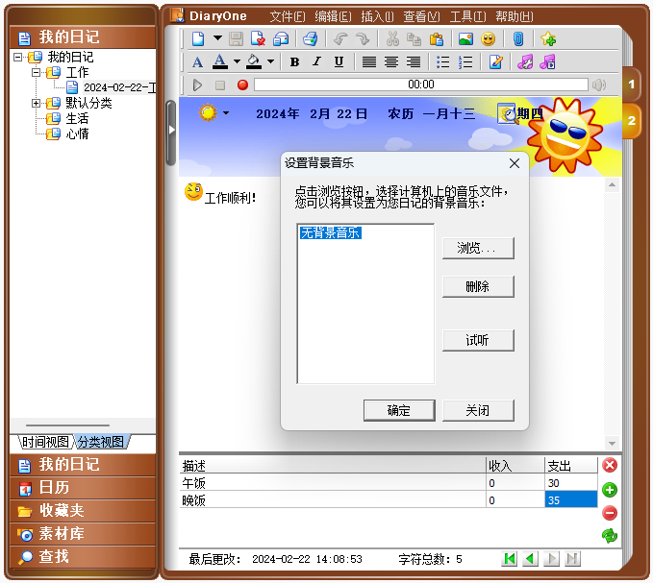Click the notepad-with-pencil edit icon
Screen dimensions: 653x583
pos(495,62)
